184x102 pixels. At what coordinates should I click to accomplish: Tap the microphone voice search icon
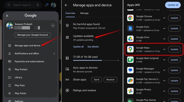(38, 5)
